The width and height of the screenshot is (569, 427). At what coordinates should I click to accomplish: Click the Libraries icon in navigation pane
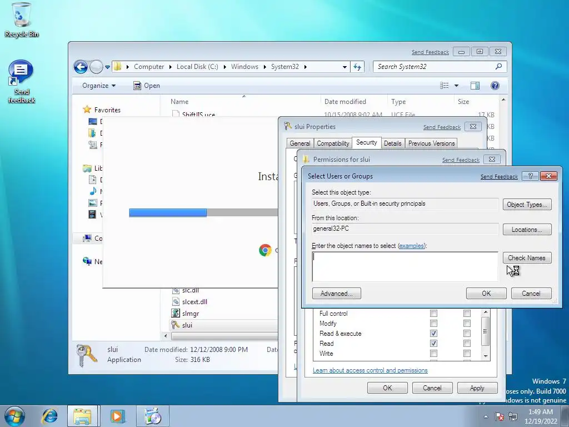[87, 168]
